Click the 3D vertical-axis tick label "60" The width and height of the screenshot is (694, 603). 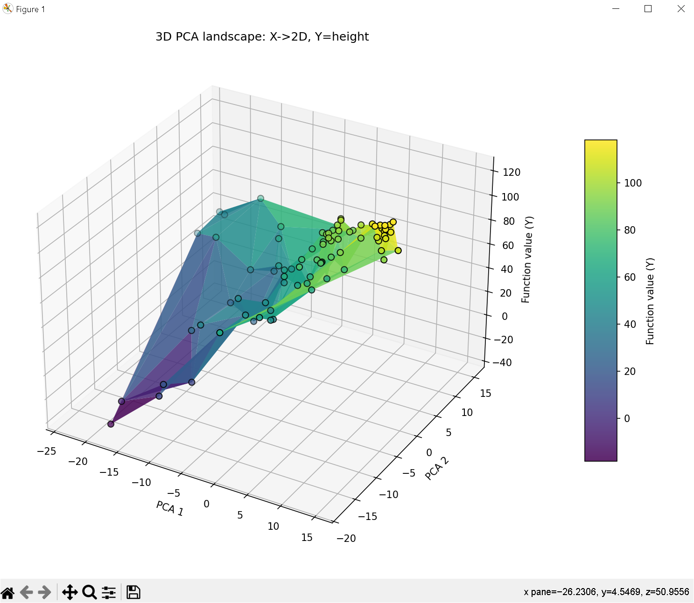tap(508, 245)
